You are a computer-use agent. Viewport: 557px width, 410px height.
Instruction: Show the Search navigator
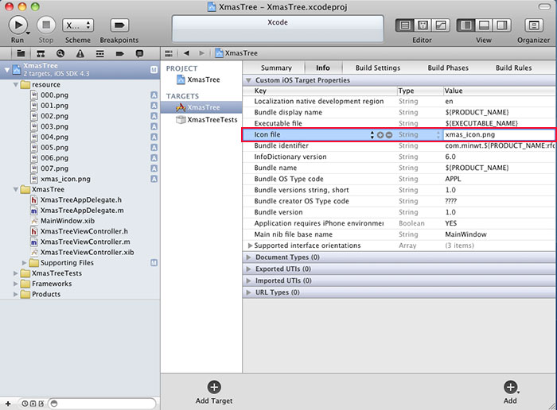tap(60, 53)
